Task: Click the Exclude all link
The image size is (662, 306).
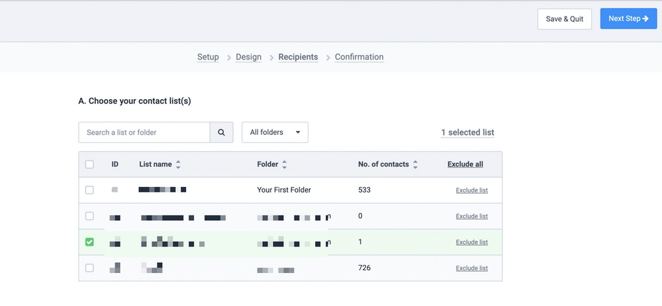Action: (465, 165)
